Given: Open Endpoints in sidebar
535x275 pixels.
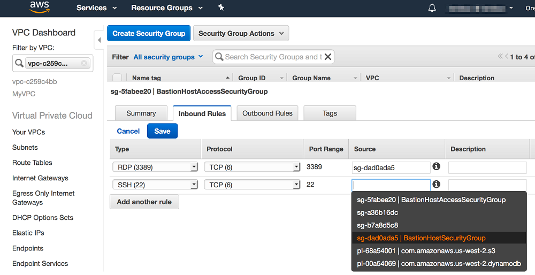Looking at the screenshot, I should pyautogui.click(x=28, y=248).
